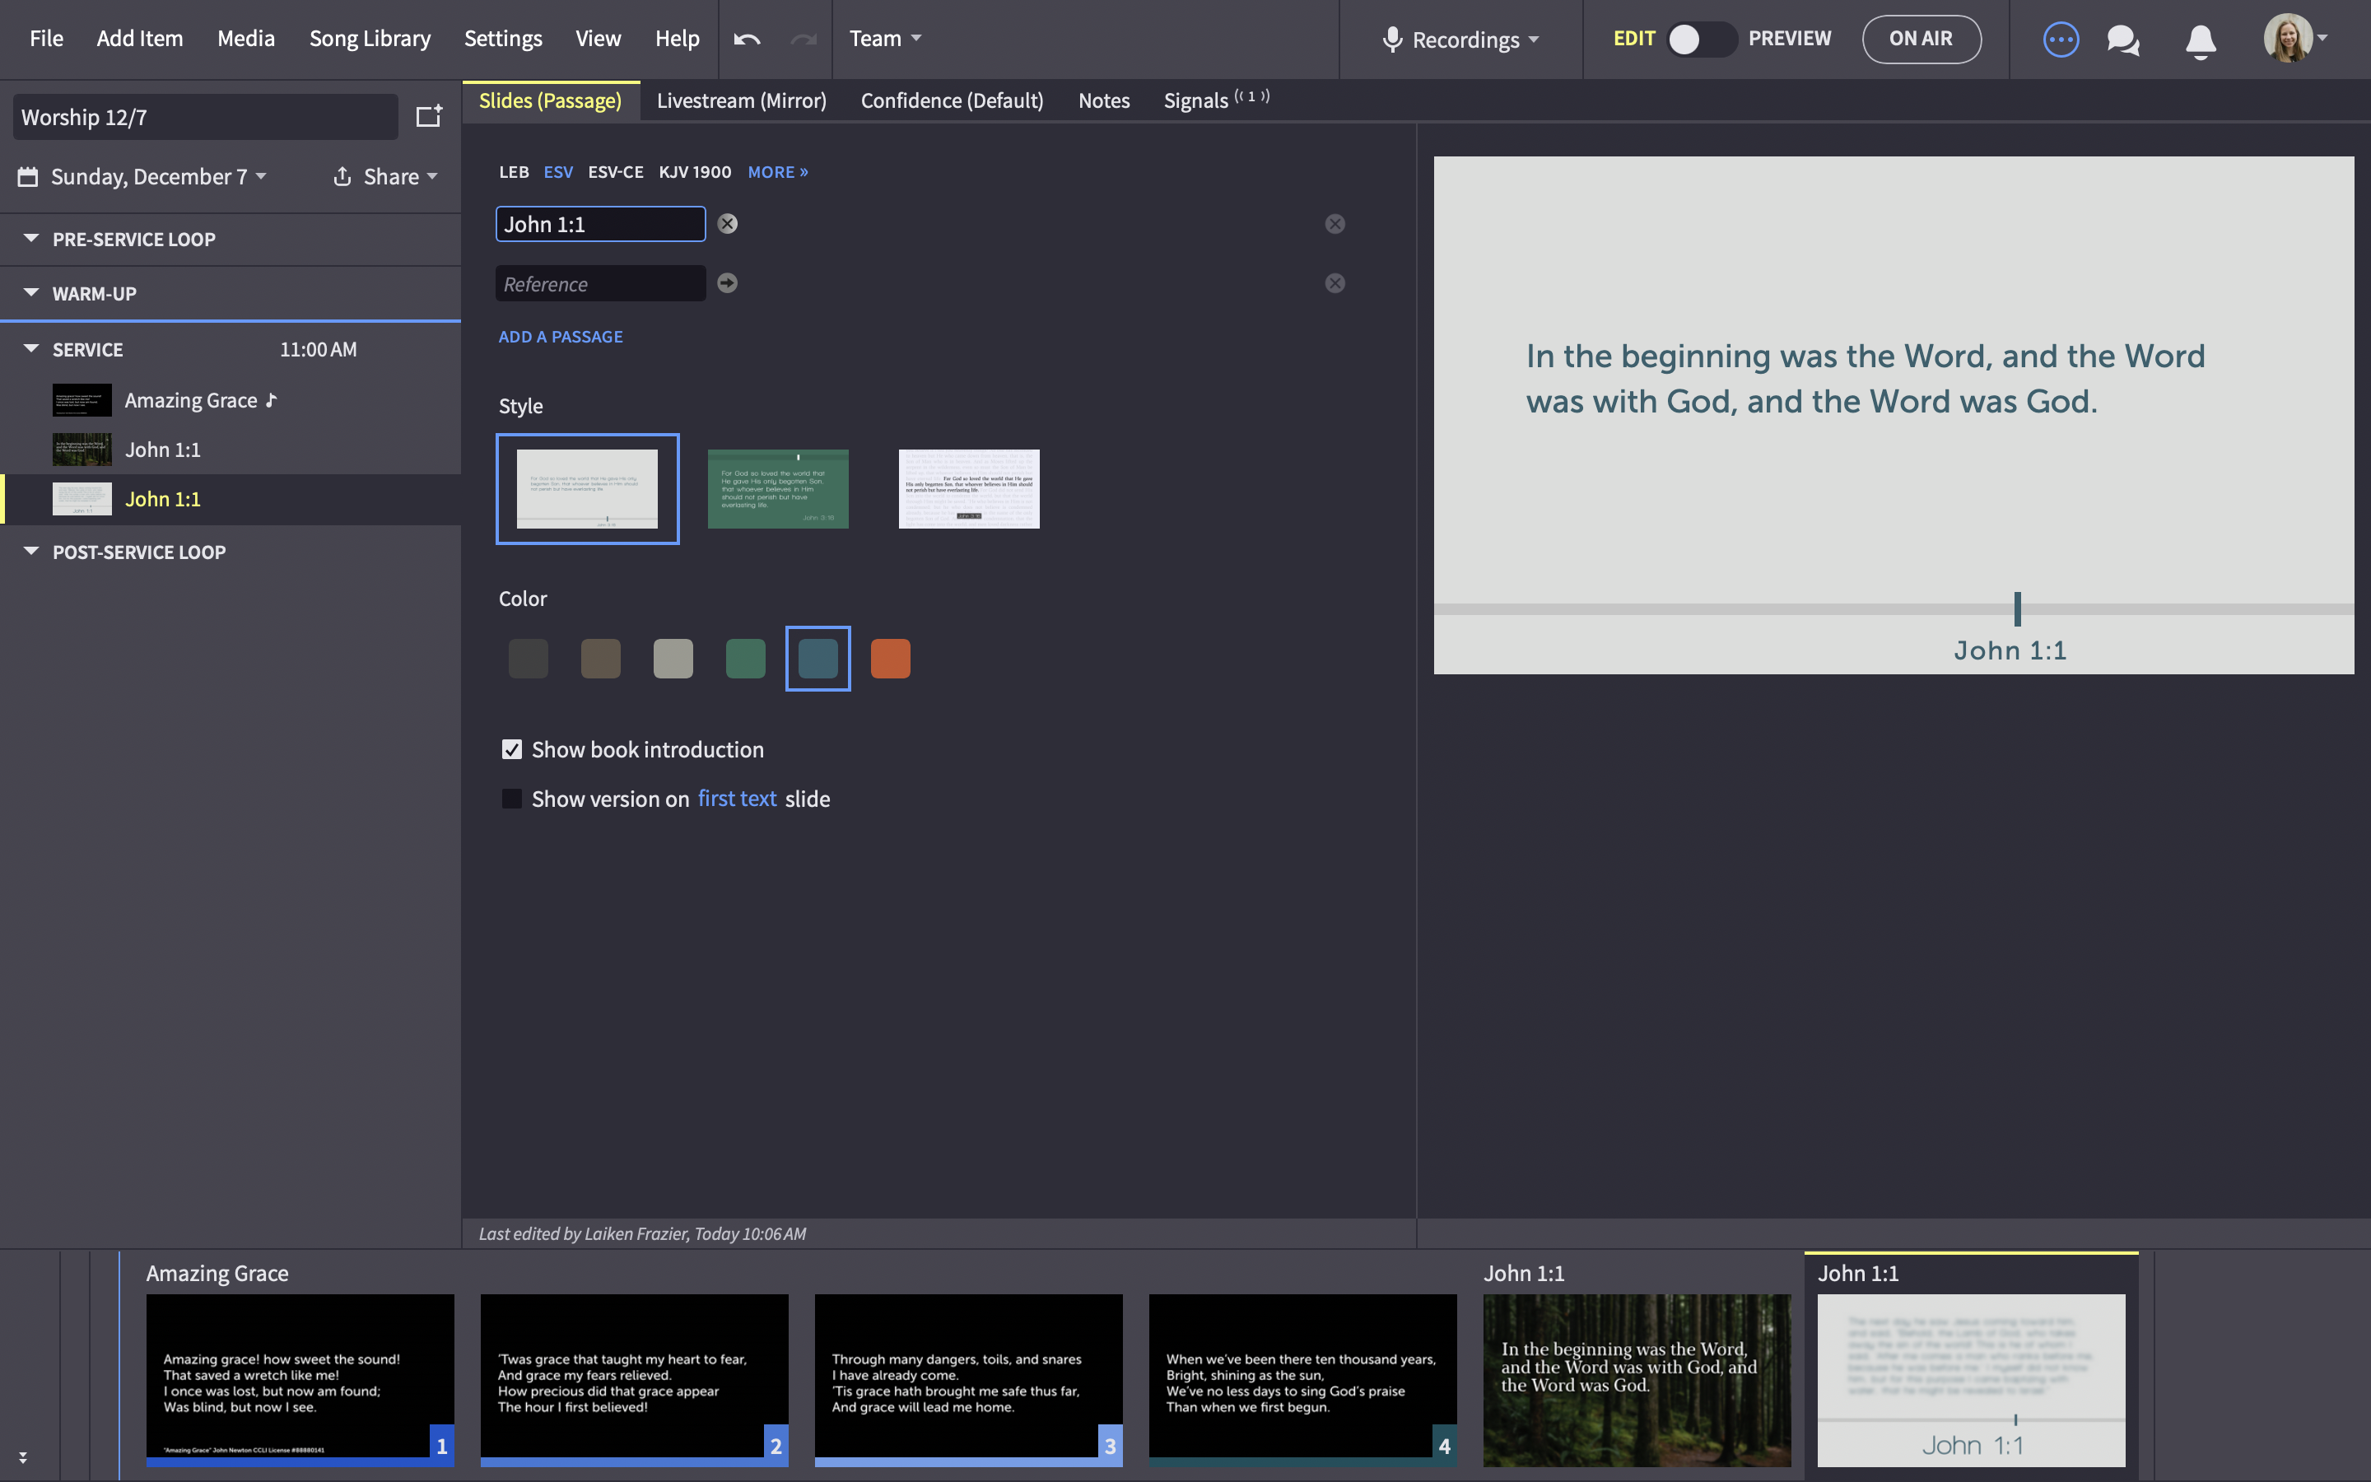
Task: Open the circled ellipsis menu icon
Action: pyautogui.click(x=2061, y=40)
